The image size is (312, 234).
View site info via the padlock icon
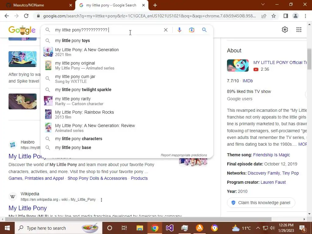pyautogui.click(x=38, y=16)
